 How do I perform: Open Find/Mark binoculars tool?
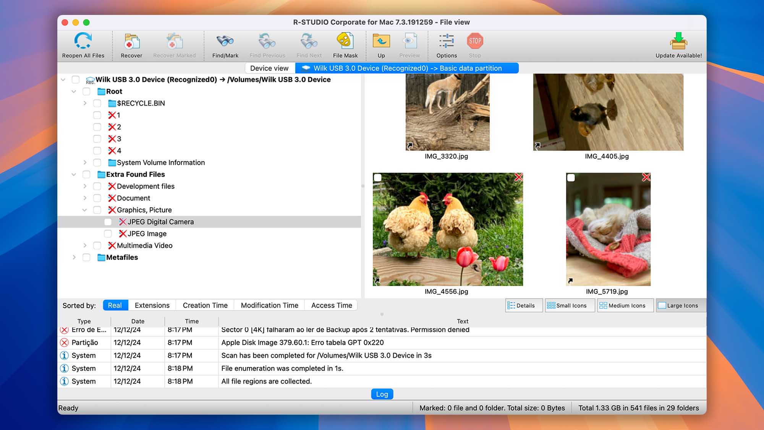[225, 41]
